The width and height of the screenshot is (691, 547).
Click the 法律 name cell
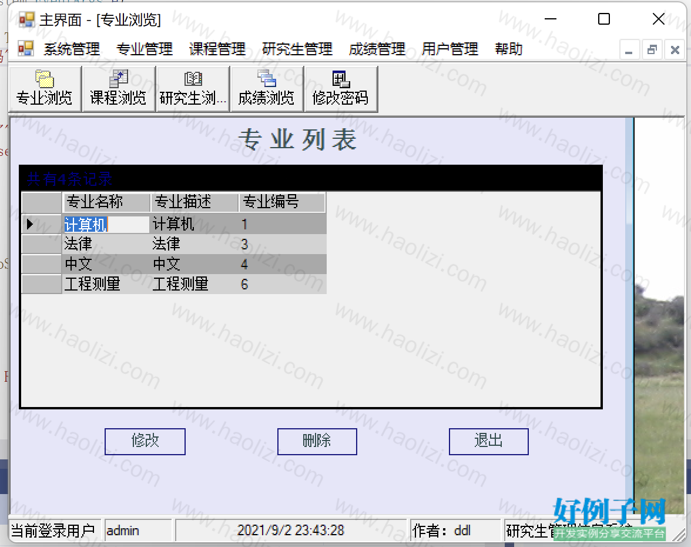pos(106,244)
